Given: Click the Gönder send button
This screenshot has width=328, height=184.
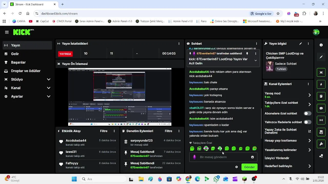Looking at the screenshot, I should click(249, 167).
